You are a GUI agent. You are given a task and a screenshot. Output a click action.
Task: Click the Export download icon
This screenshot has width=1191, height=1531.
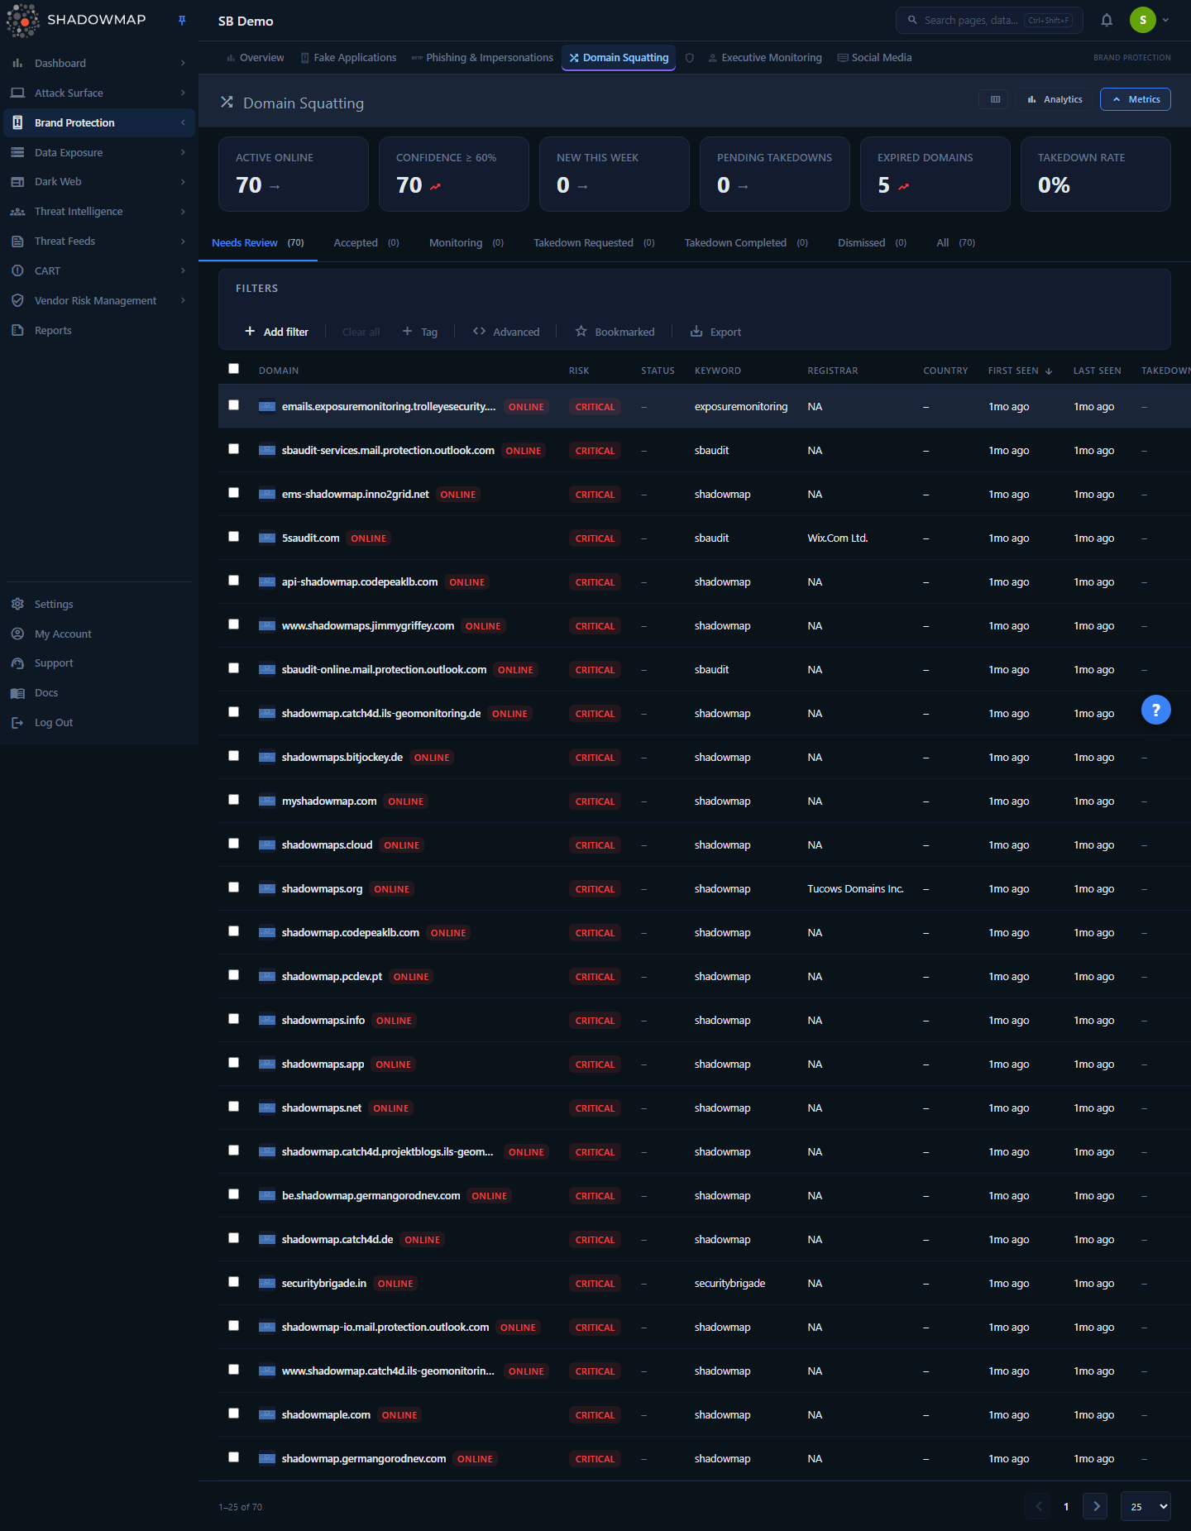(x=696, y=331)
